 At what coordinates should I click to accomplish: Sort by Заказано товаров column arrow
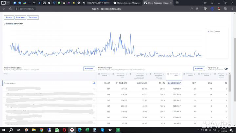pos(109,74)
